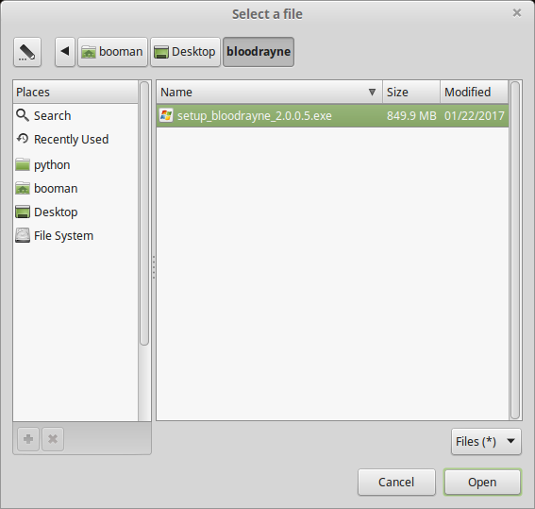The image size is (535, 509).
Task: Click the python folder icon
Action: pyautogui.click(x=23, y=164)
